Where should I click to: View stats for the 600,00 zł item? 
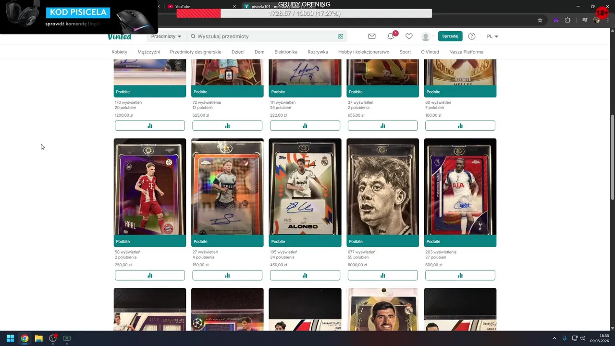pos(460,275)
